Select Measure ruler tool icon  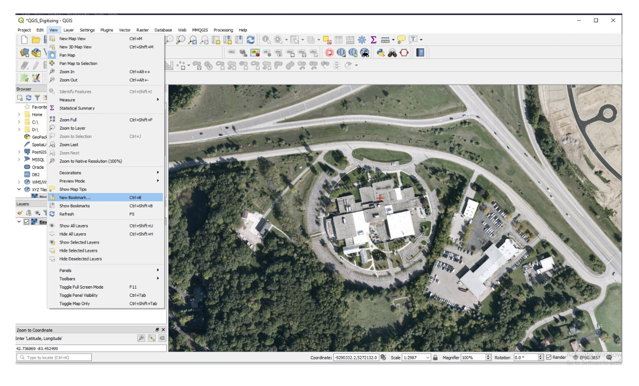[385, 40]
